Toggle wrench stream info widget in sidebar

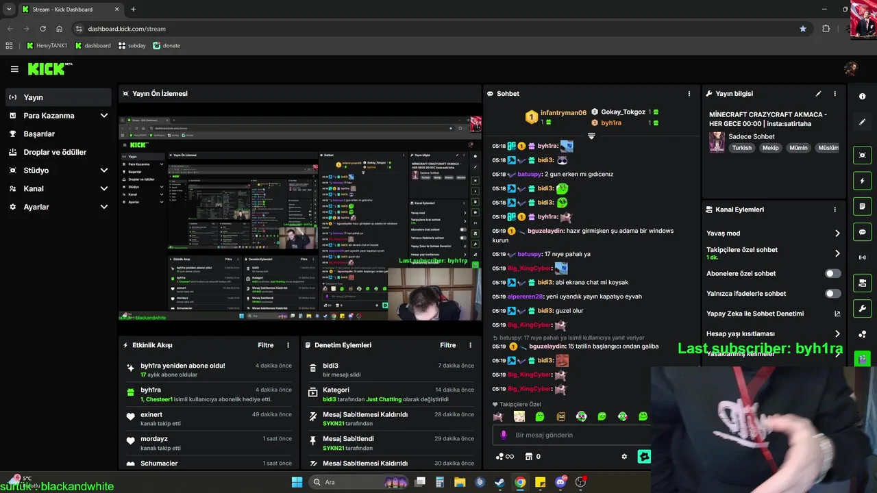click(x=863, y=308)
